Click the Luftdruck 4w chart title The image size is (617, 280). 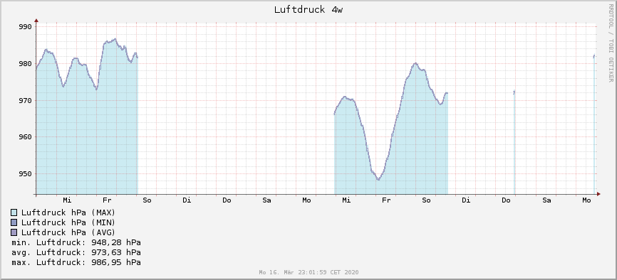(x=308, y=10)
